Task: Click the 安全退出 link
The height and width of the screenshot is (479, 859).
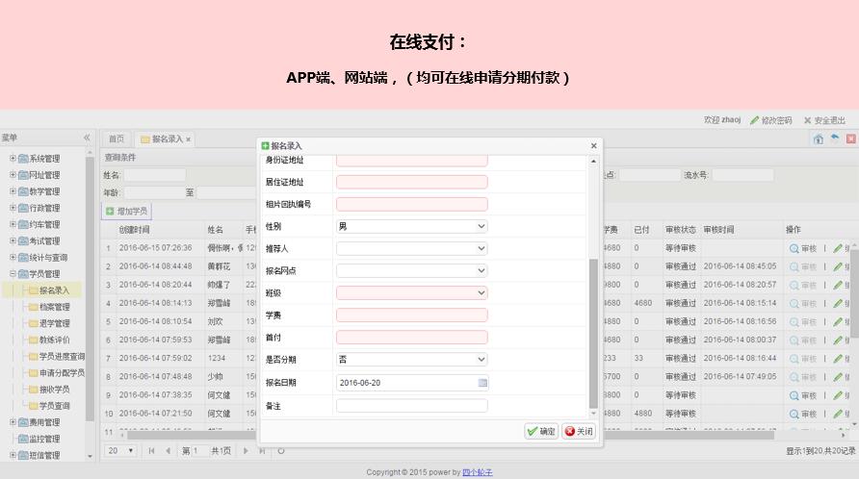Action: coord(824,120)
